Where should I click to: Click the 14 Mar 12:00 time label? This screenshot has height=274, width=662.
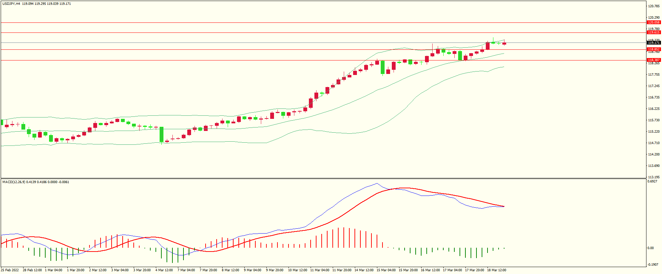tap(364, 270)
